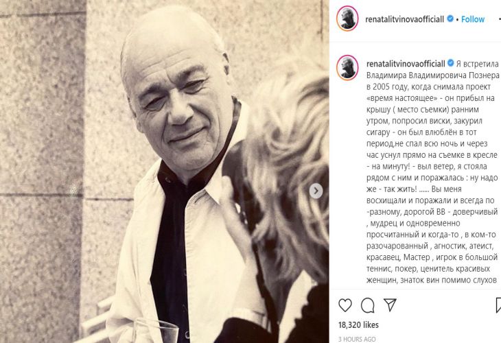View the 18,320 likes list

pos(358,324)
